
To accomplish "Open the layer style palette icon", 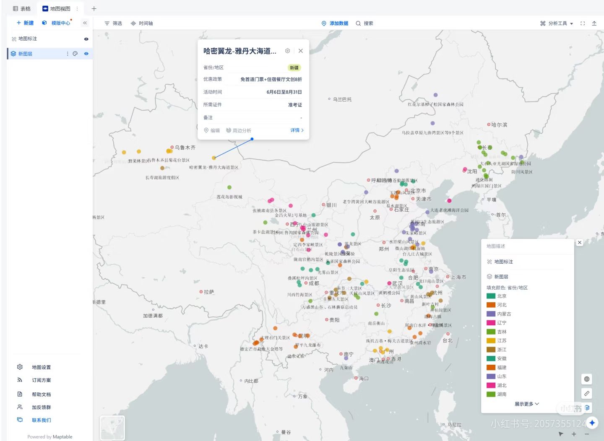I will pyautogui.click(x=75, y=54).
